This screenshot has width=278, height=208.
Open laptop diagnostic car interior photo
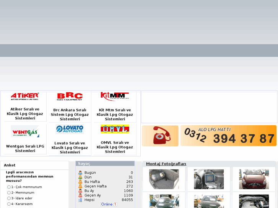click(x=209, y=179)
